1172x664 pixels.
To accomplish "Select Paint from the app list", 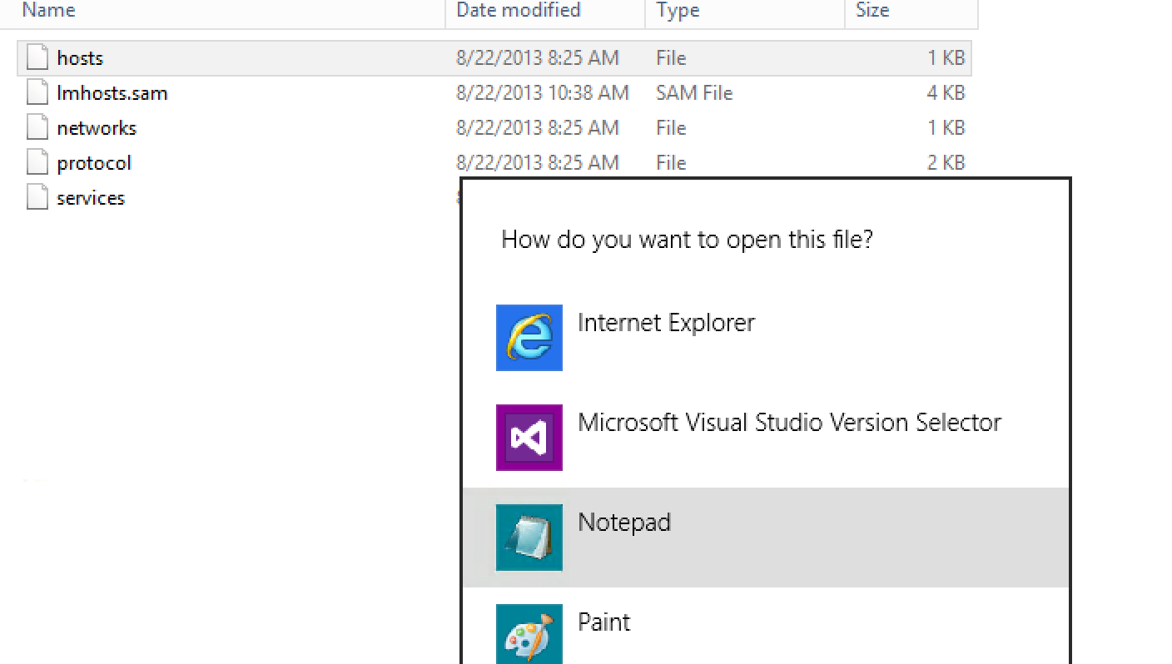I will (x=604, y=622).
